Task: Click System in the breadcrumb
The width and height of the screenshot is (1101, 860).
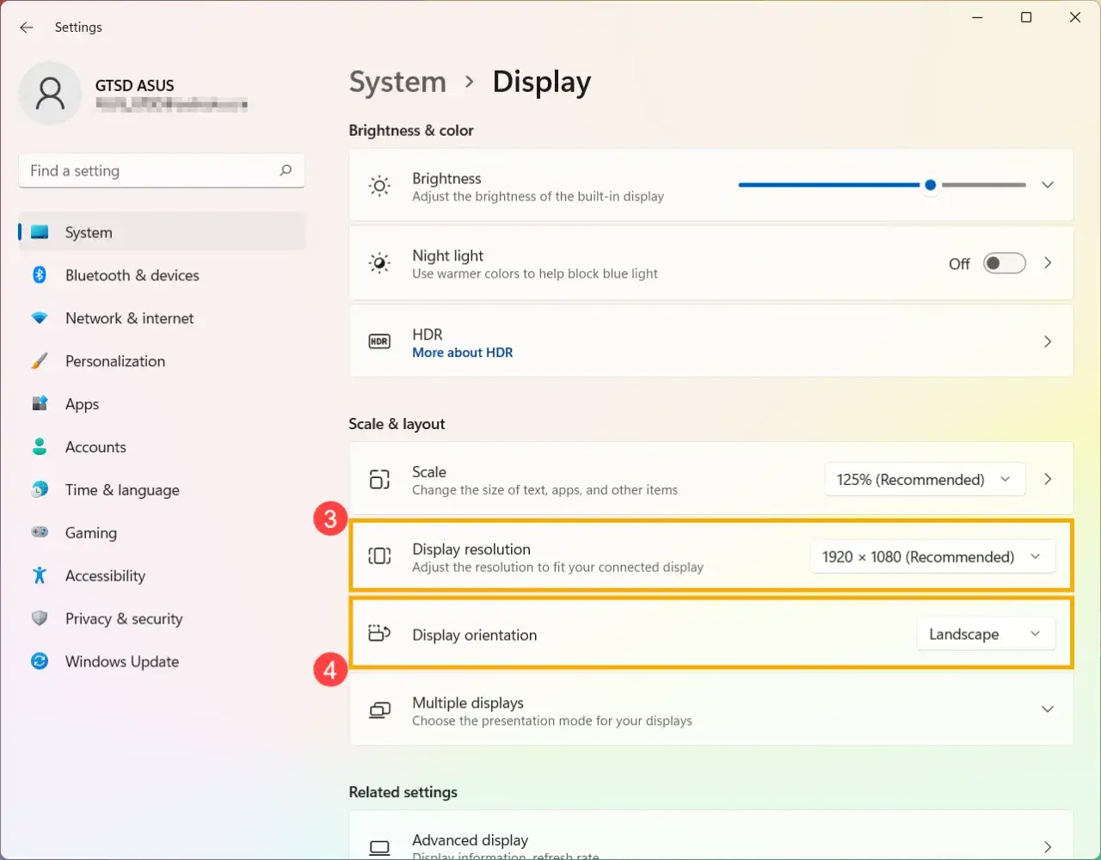Action: pos(397,82)
